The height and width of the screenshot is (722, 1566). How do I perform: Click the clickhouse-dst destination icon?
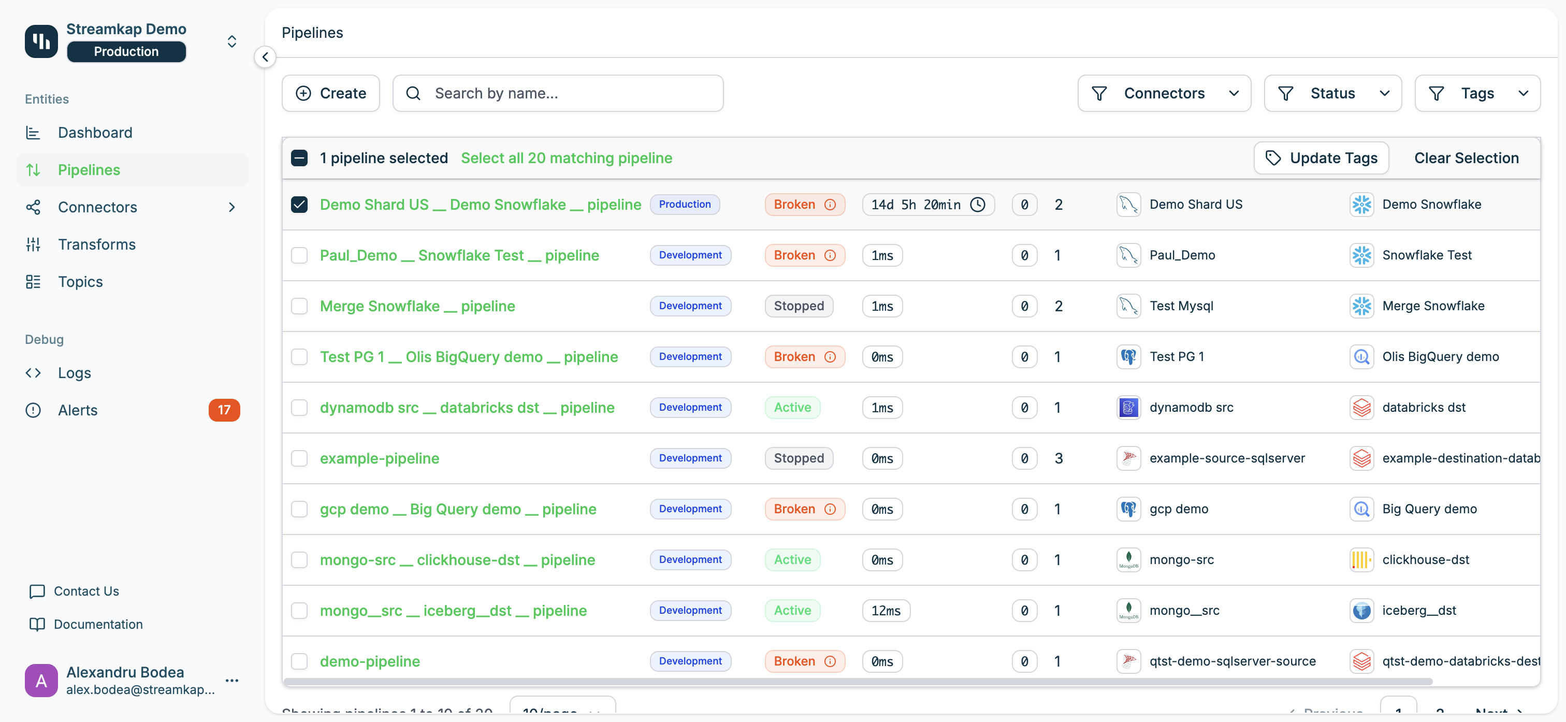coord(1361,559)
